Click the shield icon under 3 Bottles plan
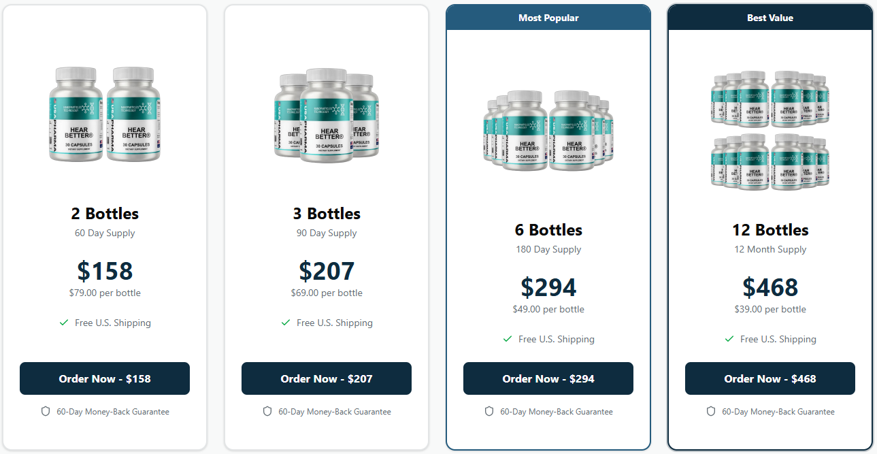This screenshot has height=454, width=877. click(267, 411)
